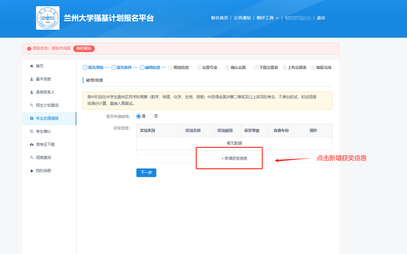Screen dimensions: 407x254
Task: Expand the 测评工具 dropdown menu
Action: (267, 18)
